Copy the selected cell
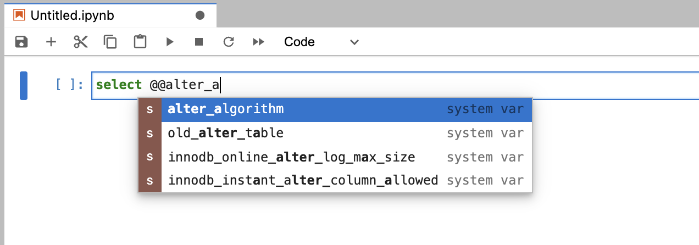The height and width of the screenshot is (245, 699). [110, 42]
